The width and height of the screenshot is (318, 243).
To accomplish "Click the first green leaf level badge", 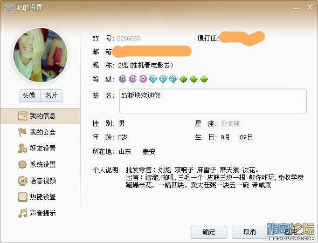I will [x=184, y=79].
